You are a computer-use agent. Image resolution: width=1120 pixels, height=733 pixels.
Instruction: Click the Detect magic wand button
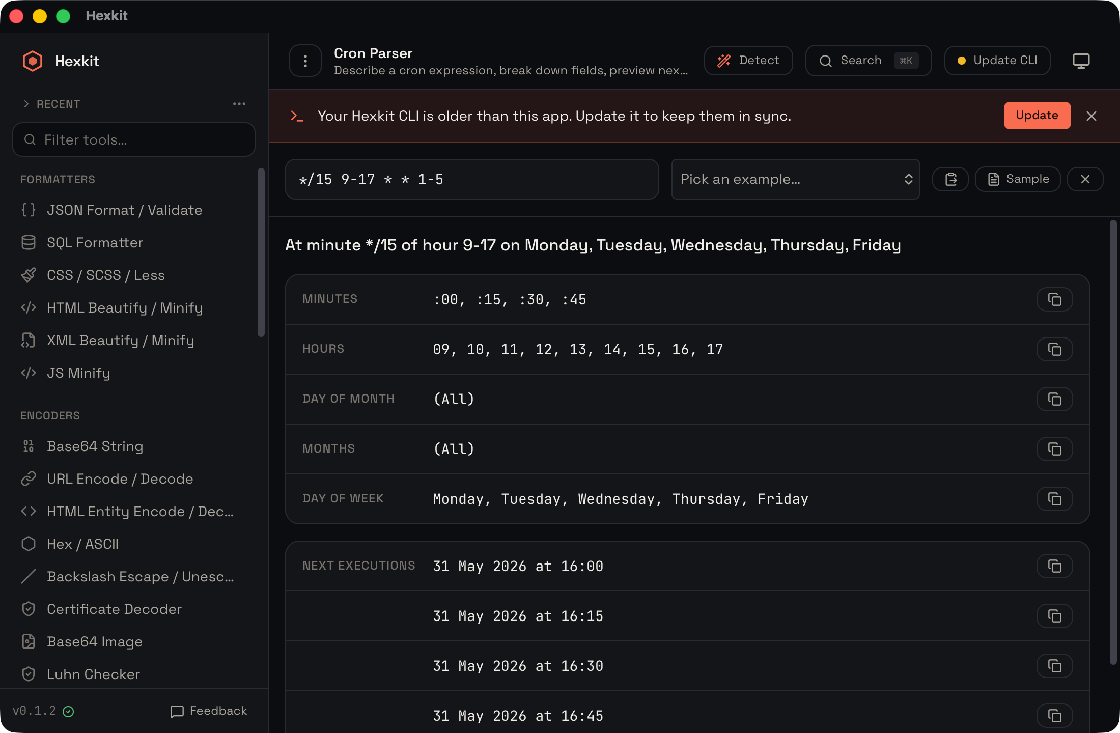tap(748, 61)
